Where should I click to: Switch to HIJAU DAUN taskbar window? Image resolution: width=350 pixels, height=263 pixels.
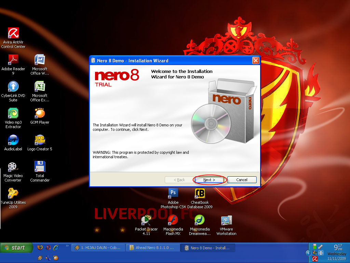98,248
